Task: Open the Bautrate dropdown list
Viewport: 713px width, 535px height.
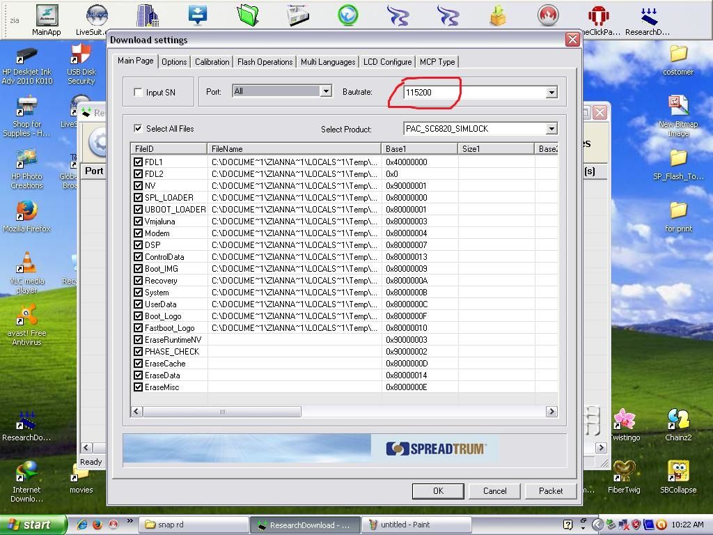Action: [x=551, y=92]
